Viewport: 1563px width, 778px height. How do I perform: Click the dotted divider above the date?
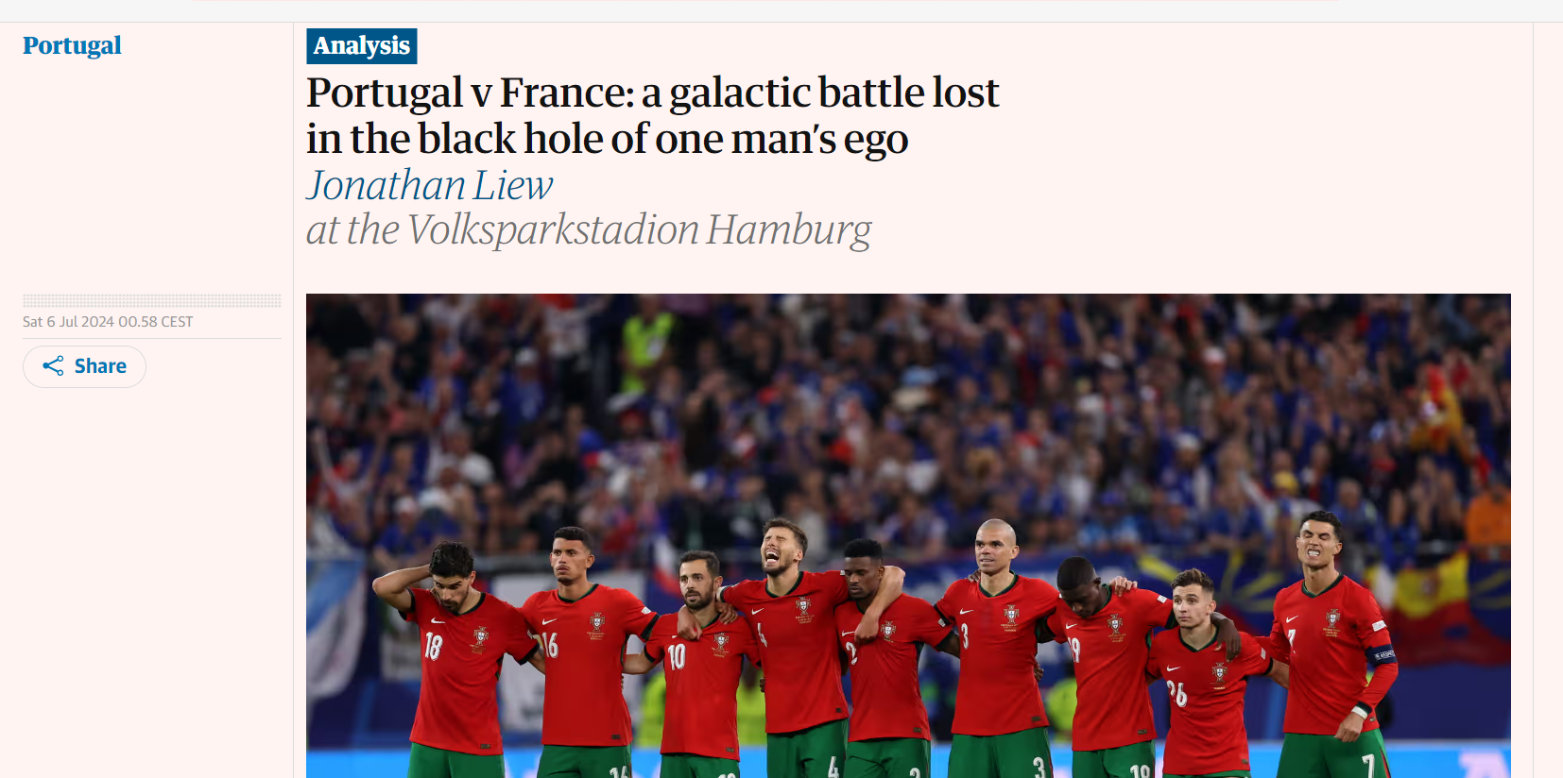(x=152, y=301)
